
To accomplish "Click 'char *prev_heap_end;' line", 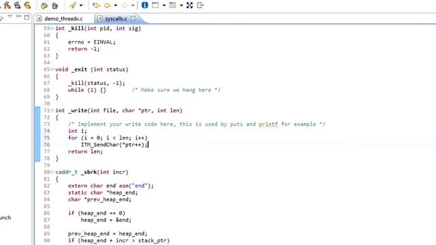I will (99, 199).
